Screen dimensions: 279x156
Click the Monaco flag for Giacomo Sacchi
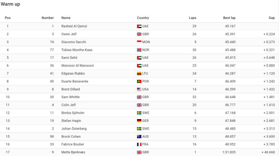[139, 42]
